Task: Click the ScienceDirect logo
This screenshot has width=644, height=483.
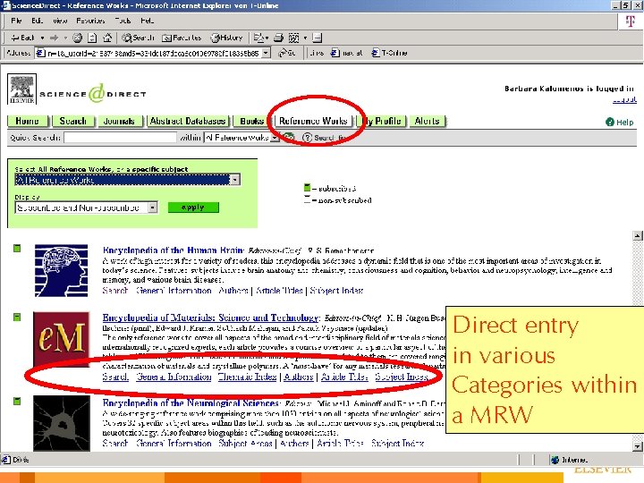Action: coord(93,94)
